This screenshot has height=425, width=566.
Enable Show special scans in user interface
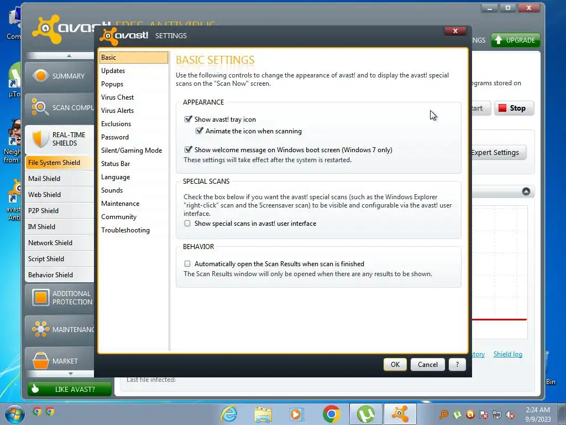(x=187, y=224)
